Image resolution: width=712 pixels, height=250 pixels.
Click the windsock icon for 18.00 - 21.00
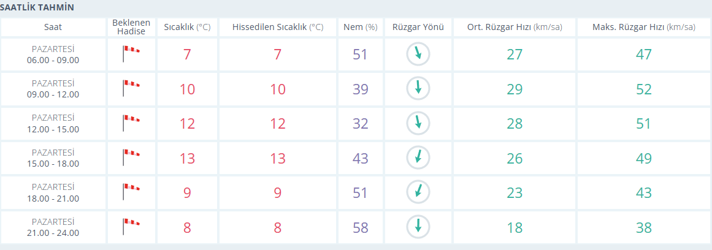[131, 192]
